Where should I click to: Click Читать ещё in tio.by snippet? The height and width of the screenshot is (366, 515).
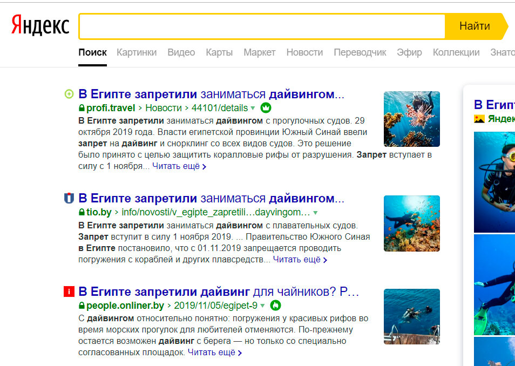[x=300, y=260]
